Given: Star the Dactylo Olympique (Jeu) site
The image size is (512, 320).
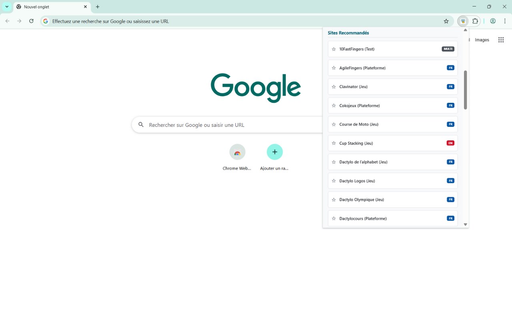Looking at the screenshot, I should tap(334, 200).
